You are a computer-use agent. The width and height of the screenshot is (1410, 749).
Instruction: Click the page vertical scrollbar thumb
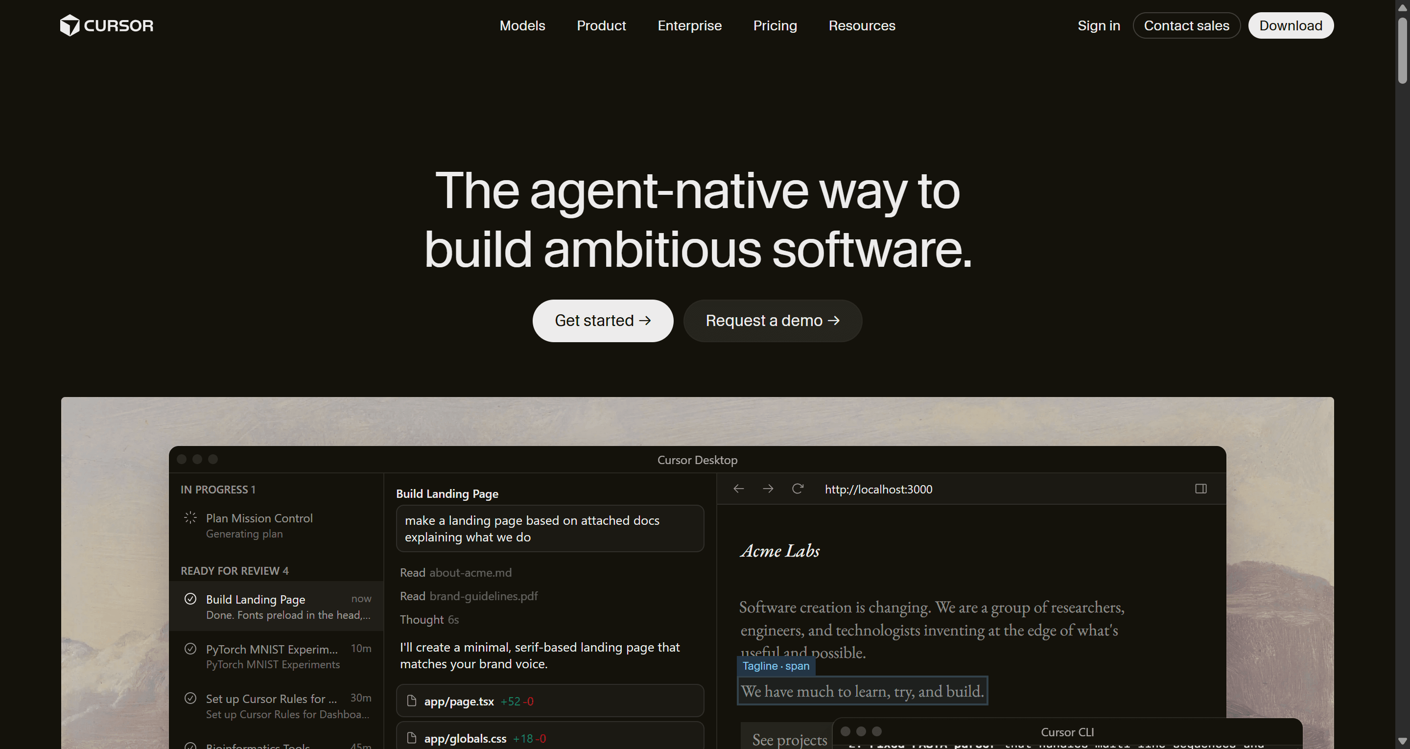click(x=1402, y=50)
